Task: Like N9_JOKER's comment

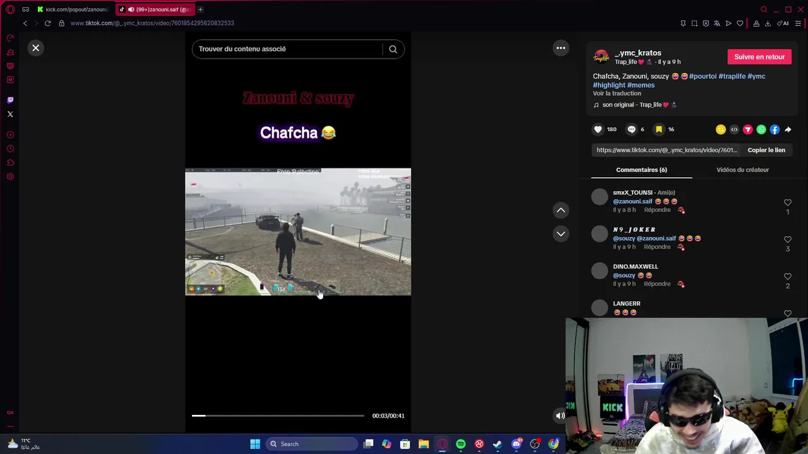Action: coord(787,240)
